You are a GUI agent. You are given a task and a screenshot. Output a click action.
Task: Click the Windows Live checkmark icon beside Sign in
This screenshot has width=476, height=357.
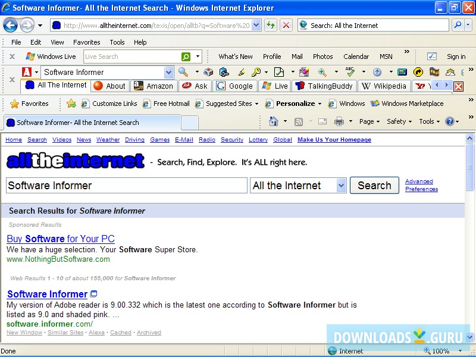(x=432, y=57)
